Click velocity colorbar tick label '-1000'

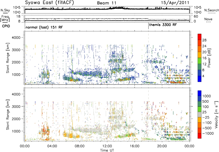208,133
